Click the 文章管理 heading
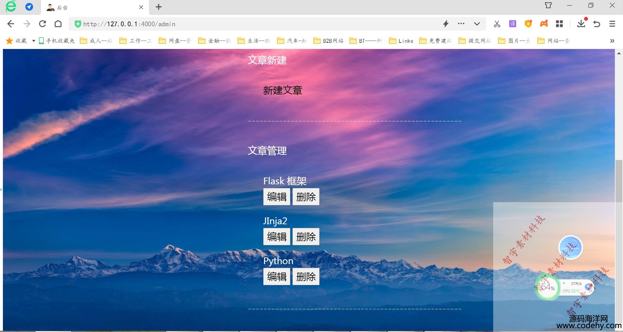The height and width of the screenshot is (332, 623). tap(267, 151)
